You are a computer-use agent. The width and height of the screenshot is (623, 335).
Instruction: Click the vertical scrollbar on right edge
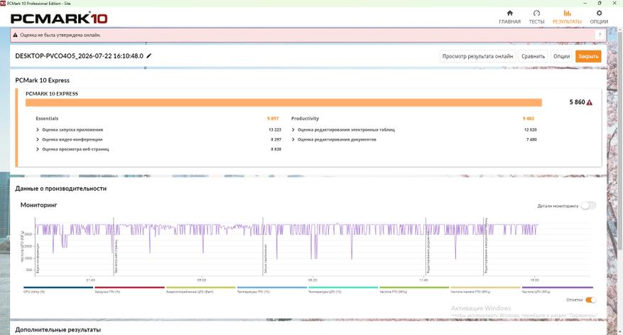coord(621,139)
